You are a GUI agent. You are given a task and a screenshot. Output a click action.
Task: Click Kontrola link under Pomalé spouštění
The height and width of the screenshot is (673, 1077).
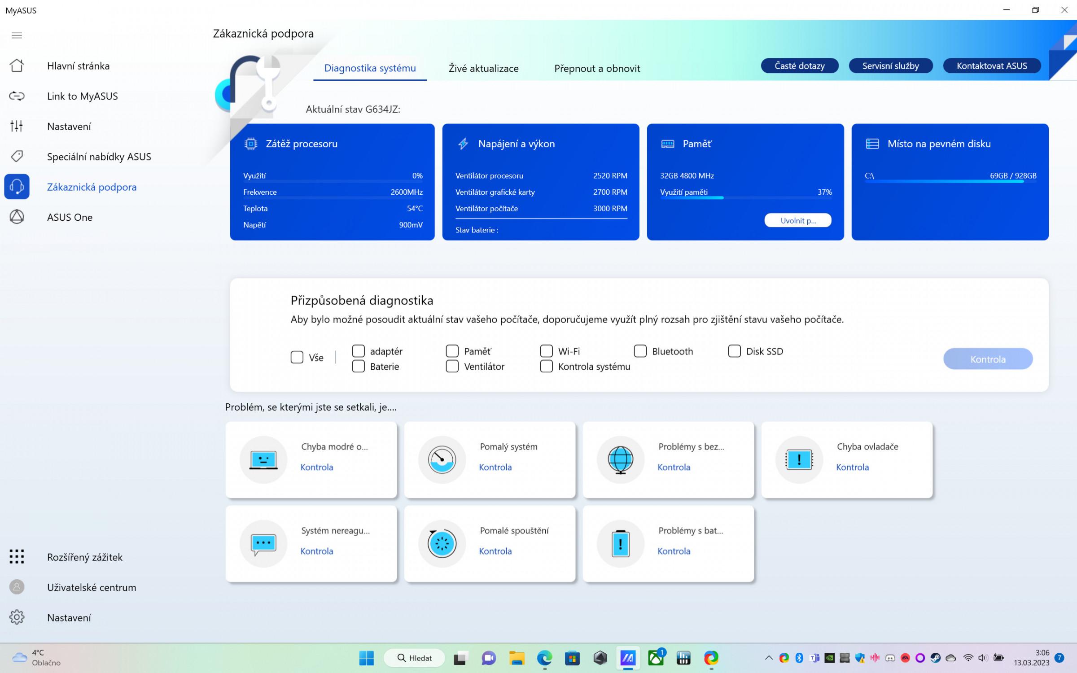[495, 551]
